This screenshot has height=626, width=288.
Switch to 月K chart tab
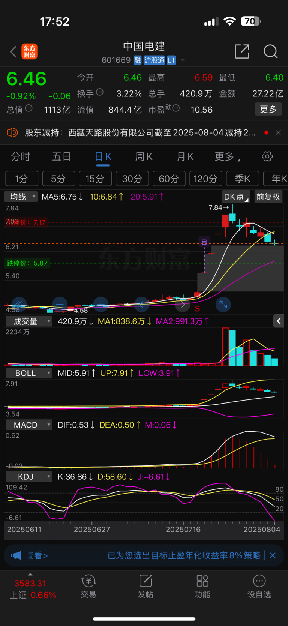185,156
